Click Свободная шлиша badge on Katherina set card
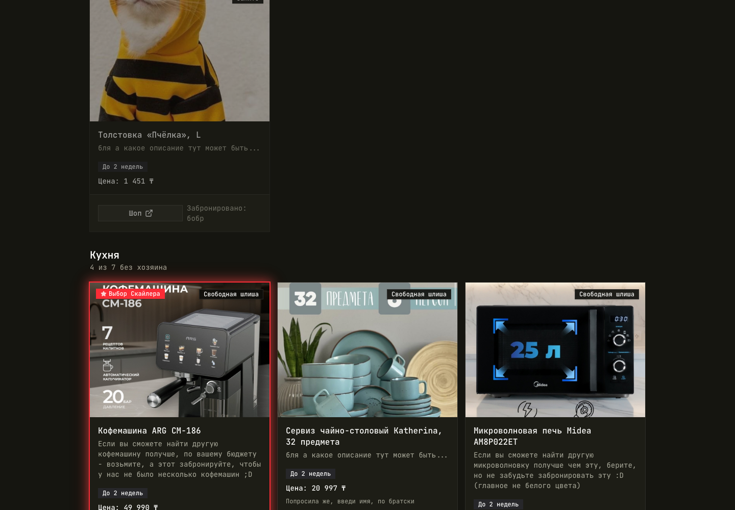The image size is (735, 510). pyautogui.click(x=419, y=294)
